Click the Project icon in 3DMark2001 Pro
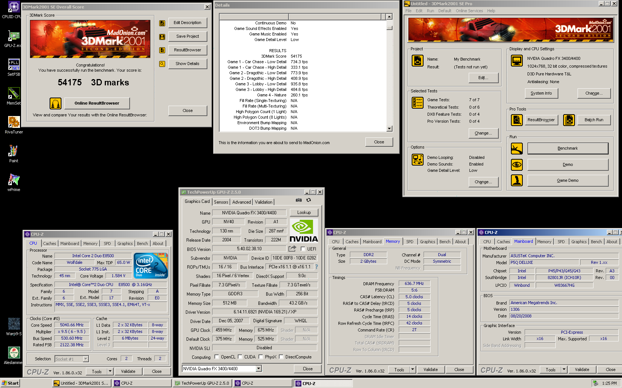The width and height of the screenshot is (622, 388). (x=418, y=61)
